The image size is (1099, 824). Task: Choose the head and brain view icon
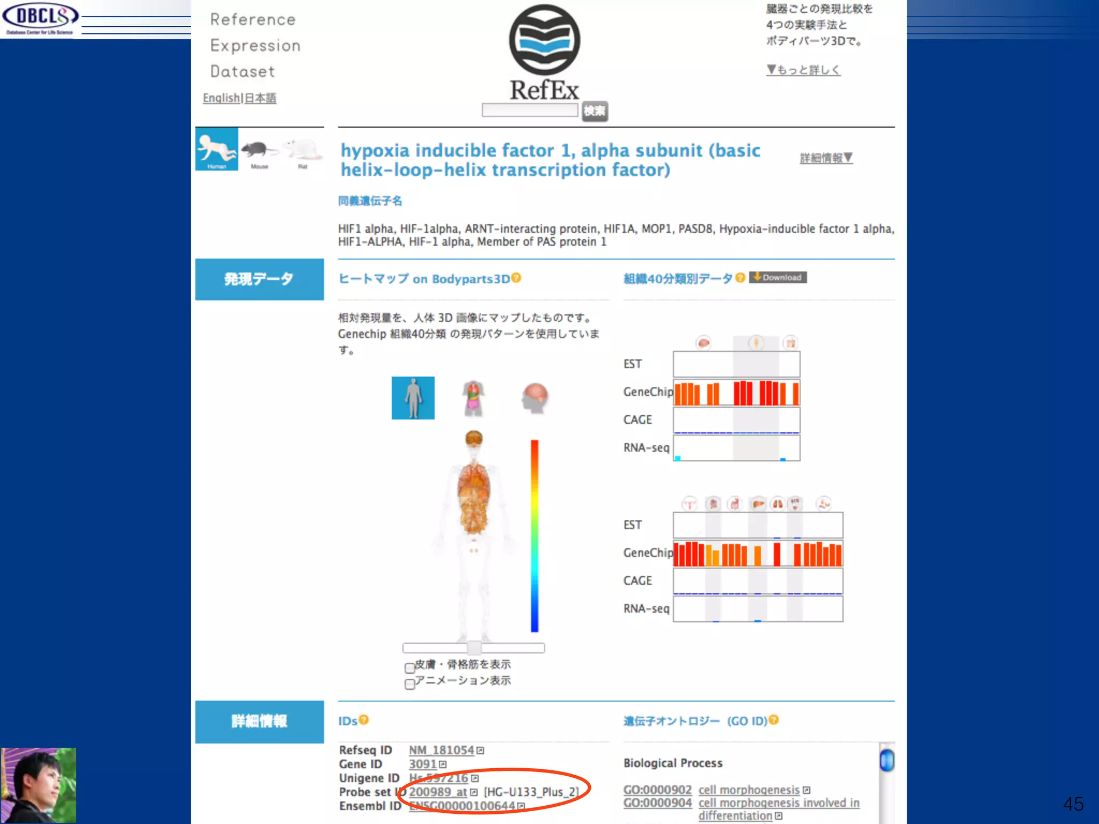tap(535, 398)
